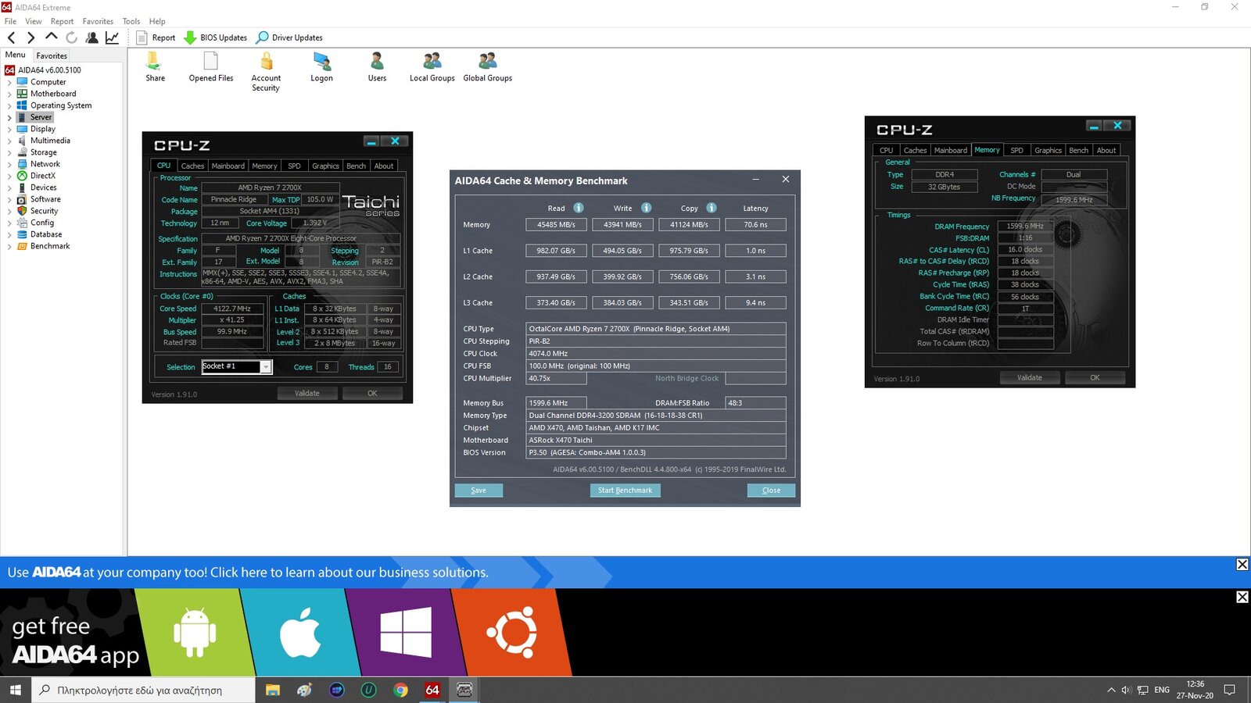Click the Windows logo in the ad

tap(405, 632)
